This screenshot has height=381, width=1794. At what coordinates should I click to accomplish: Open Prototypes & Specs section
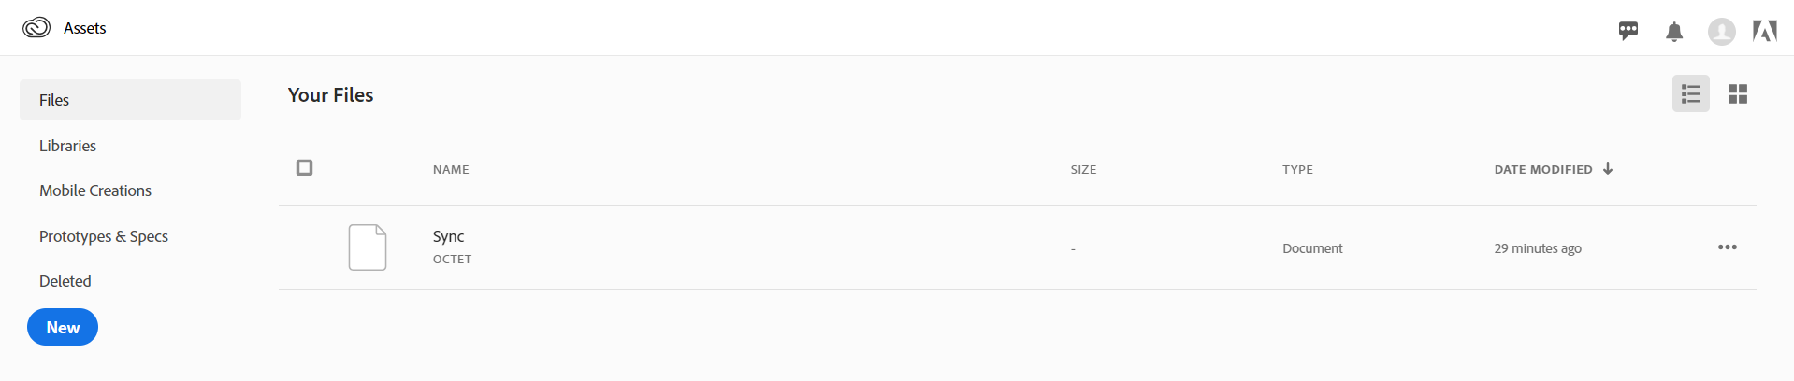[x=104, y=236]
